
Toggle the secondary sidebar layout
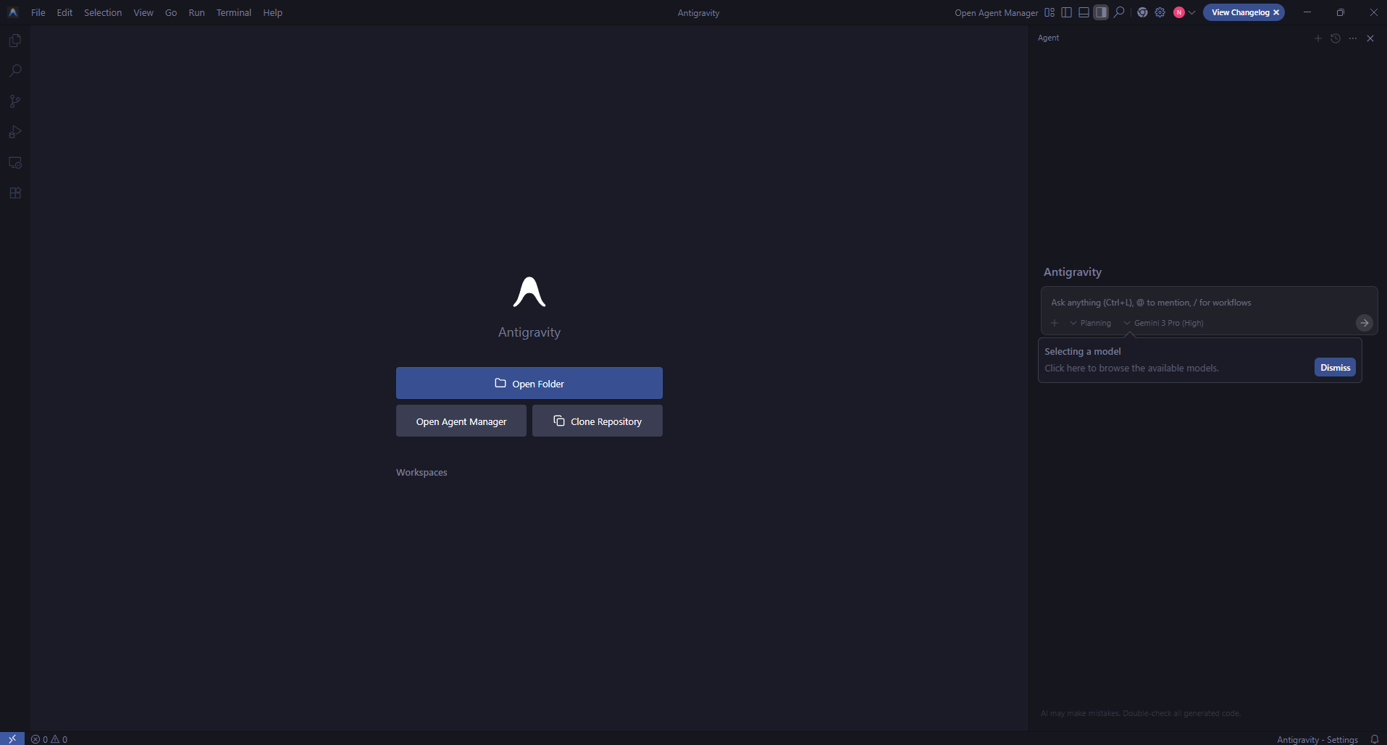click(x=1100, y=12)
